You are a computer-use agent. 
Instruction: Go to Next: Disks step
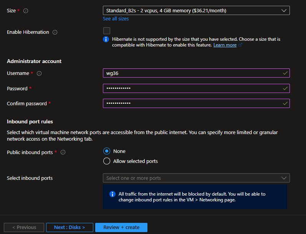tap(69, 227)
